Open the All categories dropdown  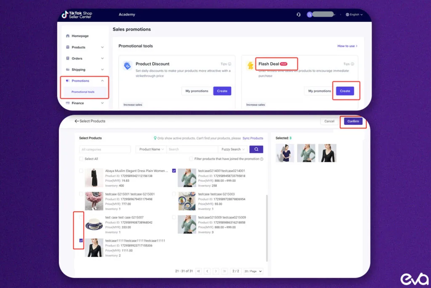[x=105, y=149]
